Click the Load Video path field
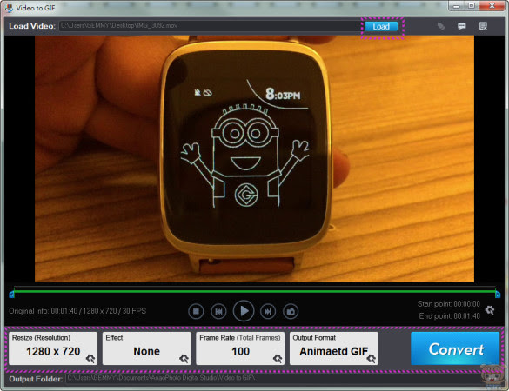This screenshot has height=391, width=509. tap(211, 26)
